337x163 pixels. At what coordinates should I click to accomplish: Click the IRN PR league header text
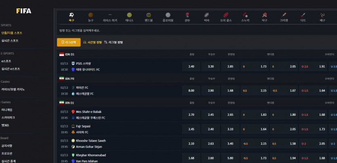(x=70, y=79)
